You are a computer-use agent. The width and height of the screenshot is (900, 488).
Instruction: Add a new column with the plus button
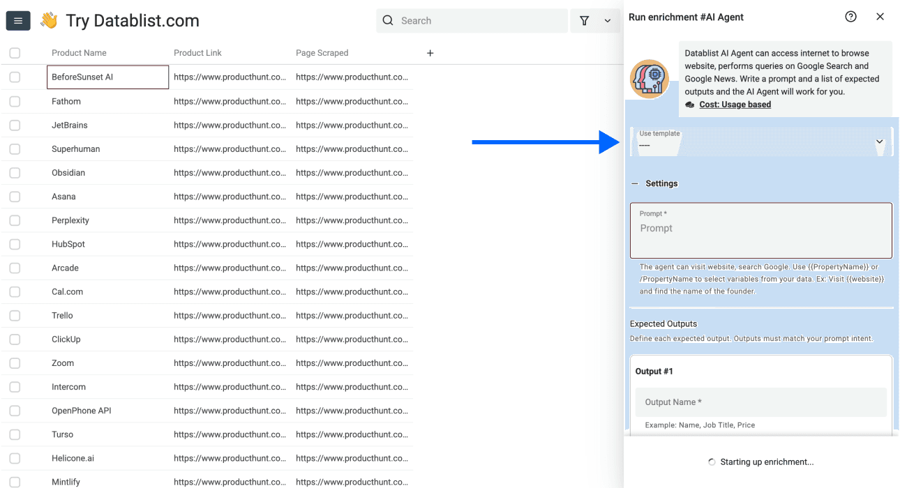(430, 52)
